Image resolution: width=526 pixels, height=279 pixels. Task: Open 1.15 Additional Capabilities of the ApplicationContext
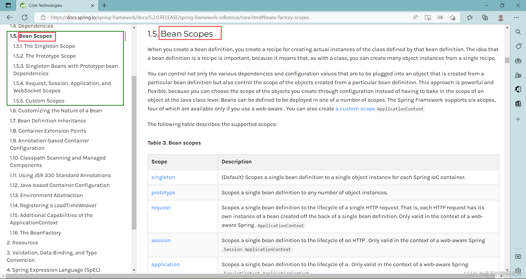[x=52, y=219]
